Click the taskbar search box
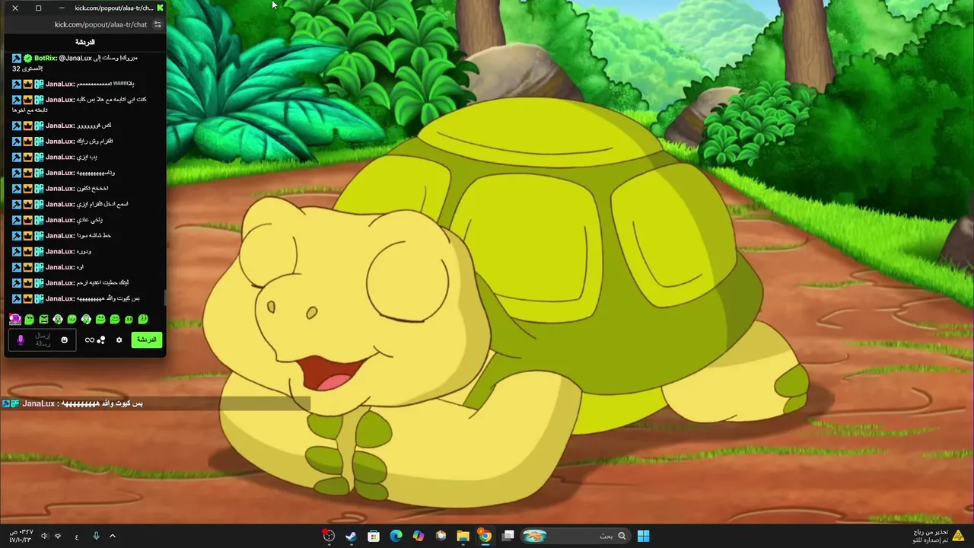This screenshot has width=974, height=548. point(575,536)
